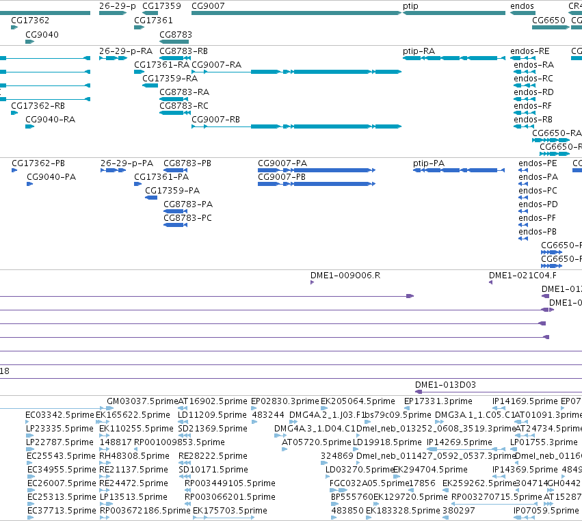The image size is (582, 521).
Task: Select the CG6650 gene label
Action: (x=548, y=21)
